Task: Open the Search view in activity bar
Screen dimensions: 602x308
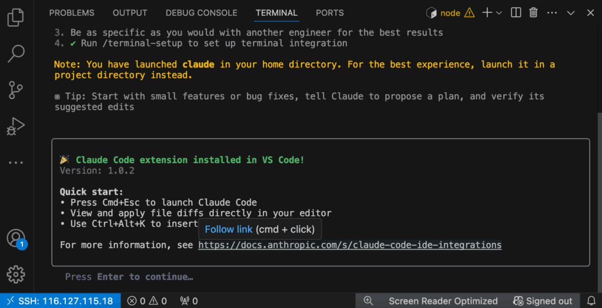Action: tap(16, 53)
